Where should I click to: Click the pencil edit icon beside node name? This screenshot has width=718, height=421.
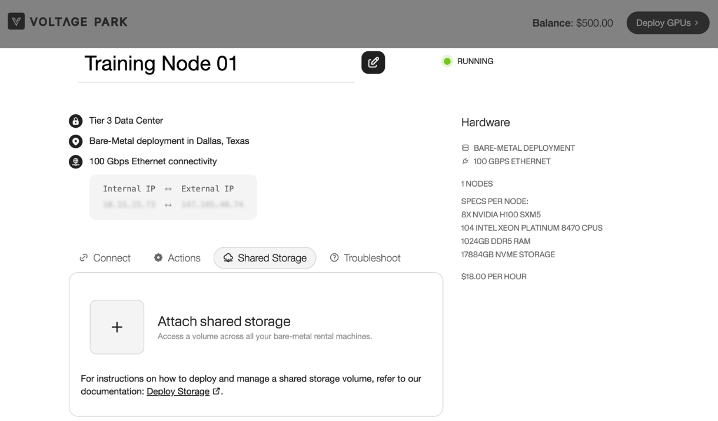pyautogui.click(x=373, y=62)
